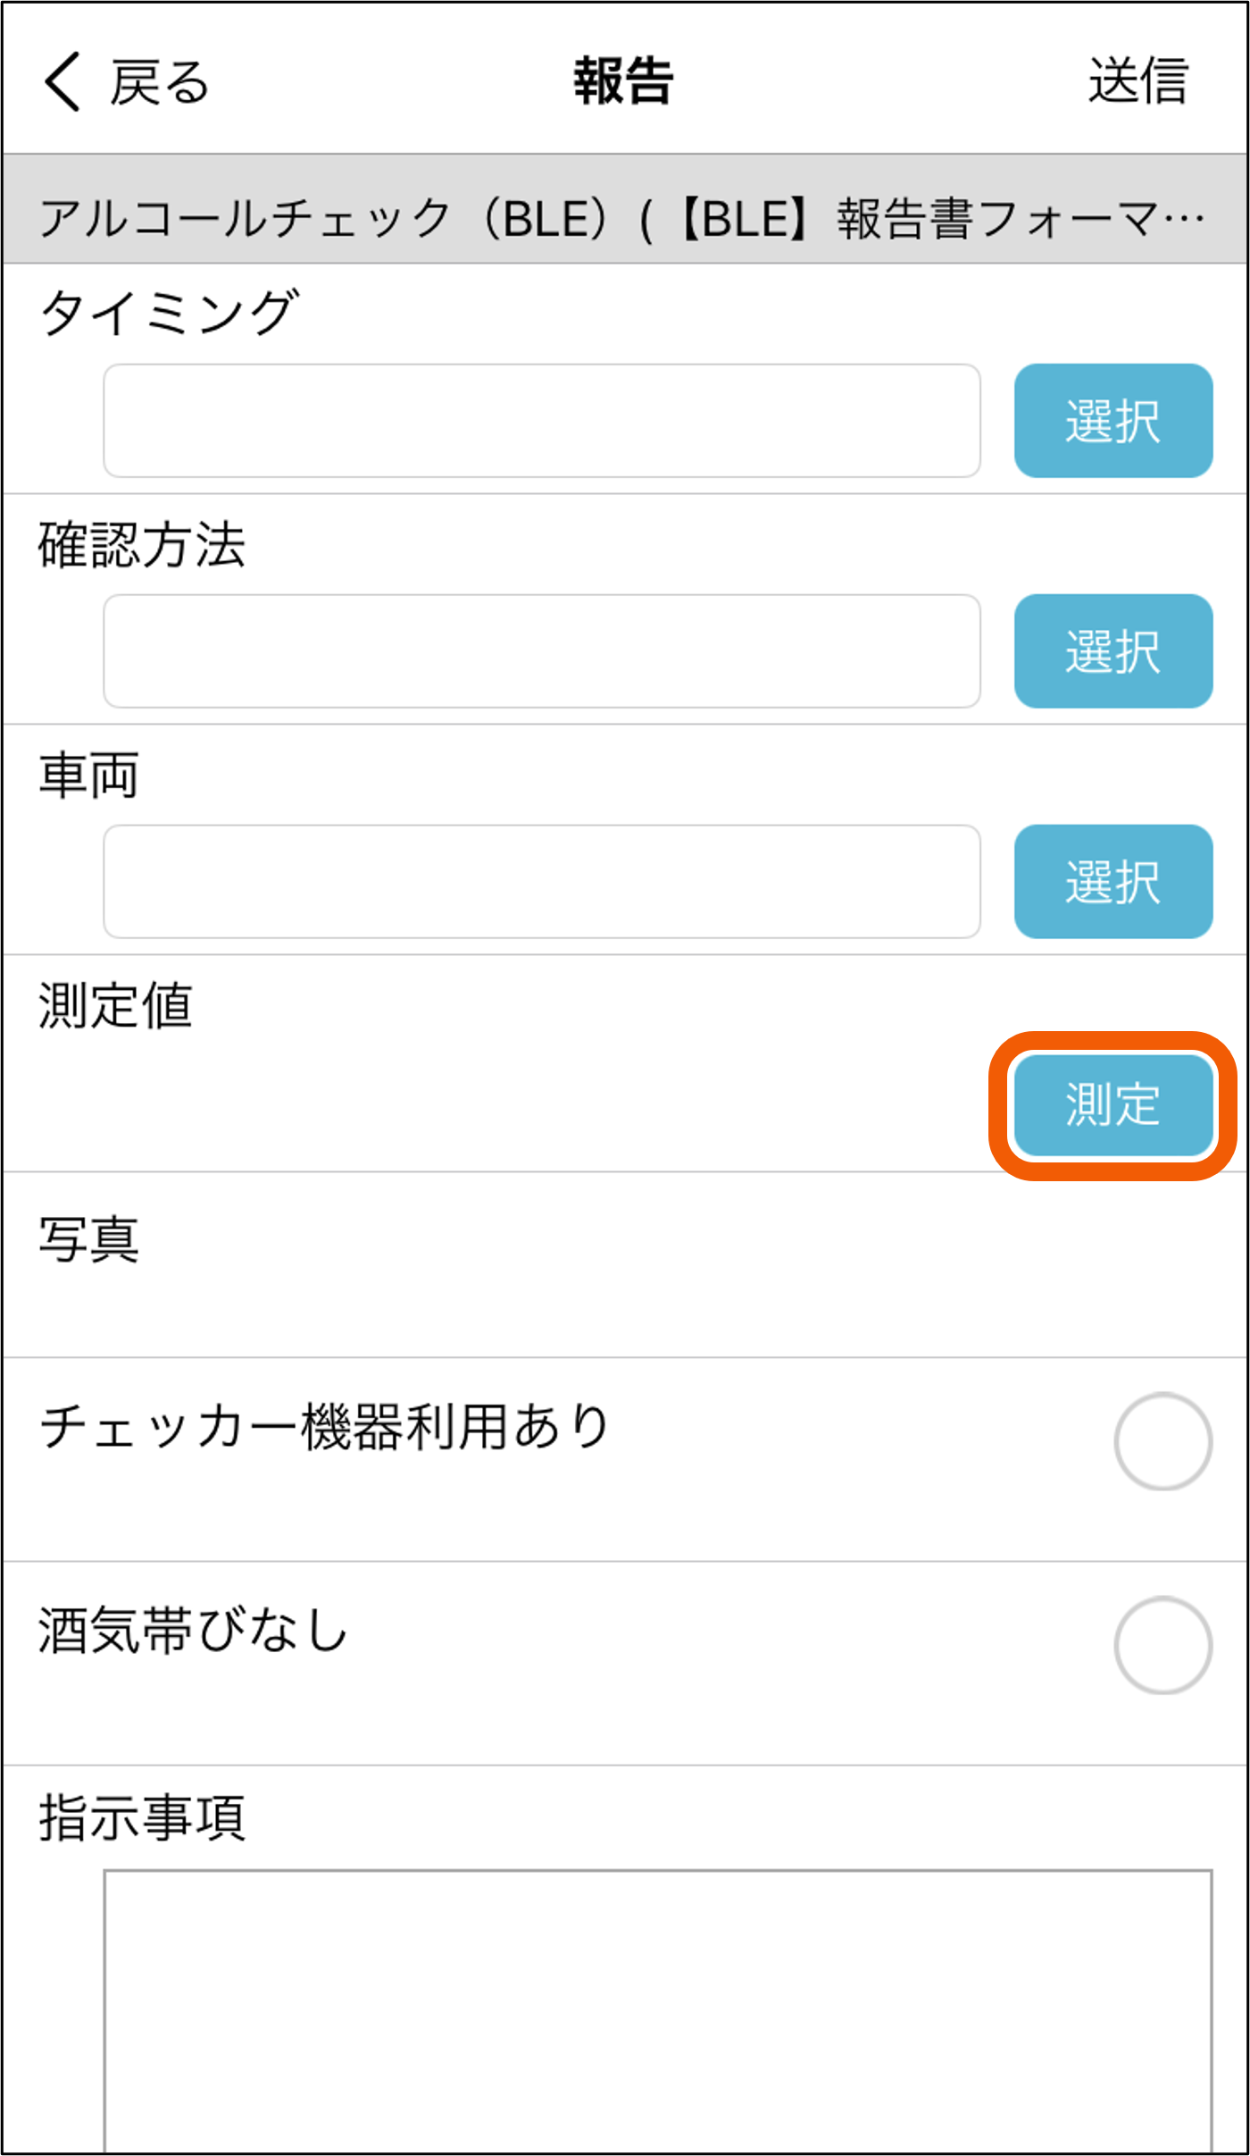Start measurement with the 測定 button
Image resolution: width=1250 pixels, height=2156 pixels.
[x=1112, y=1105]
